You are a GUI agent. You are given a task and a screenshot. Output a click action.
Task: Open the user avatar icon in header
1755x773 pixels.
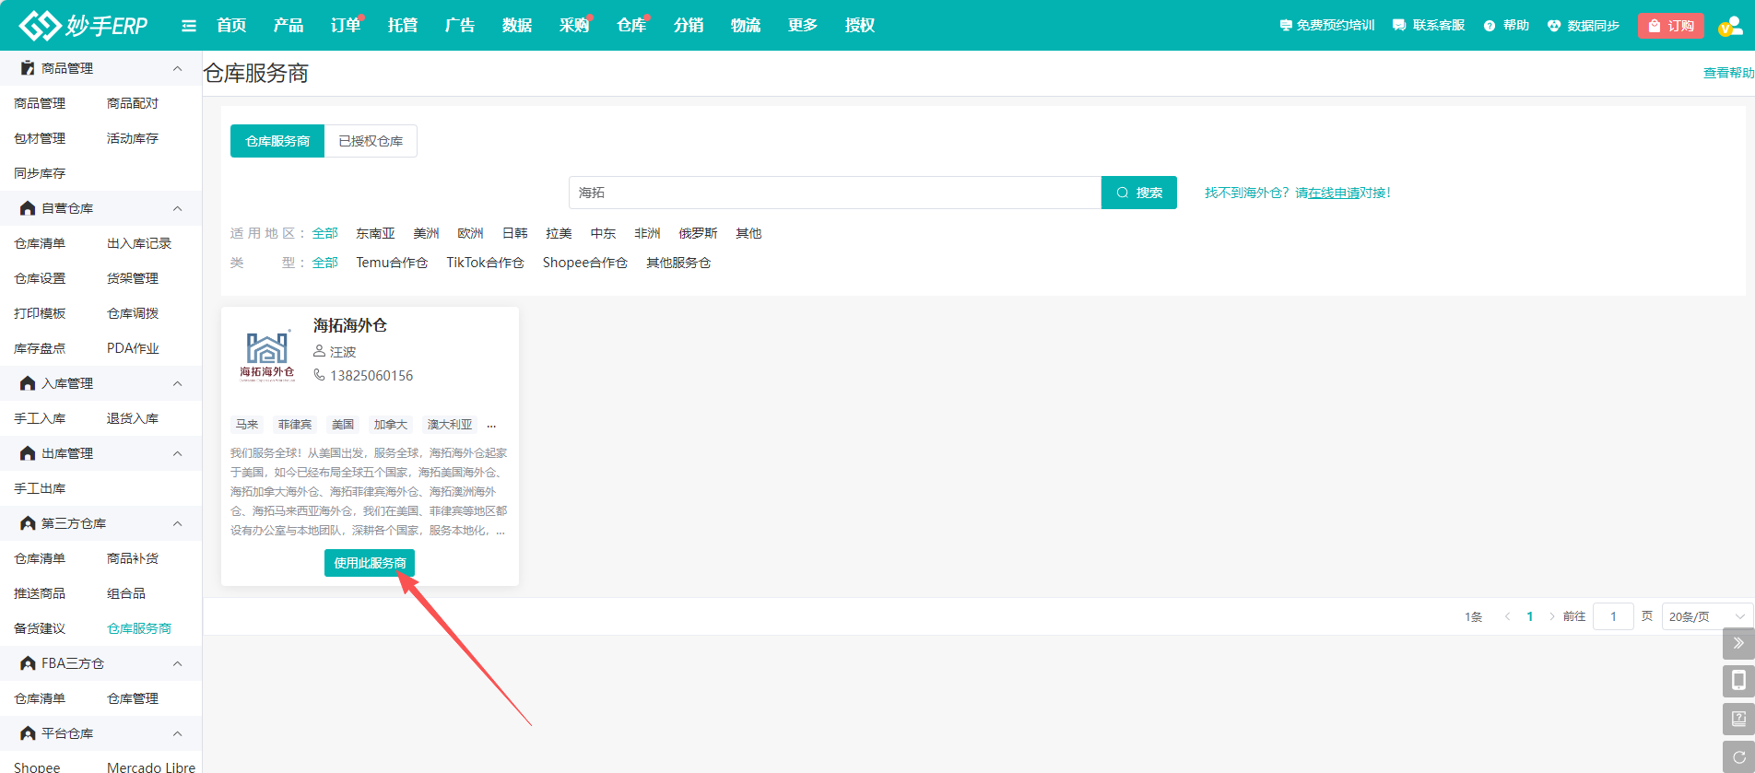(x=1730, y=26)
